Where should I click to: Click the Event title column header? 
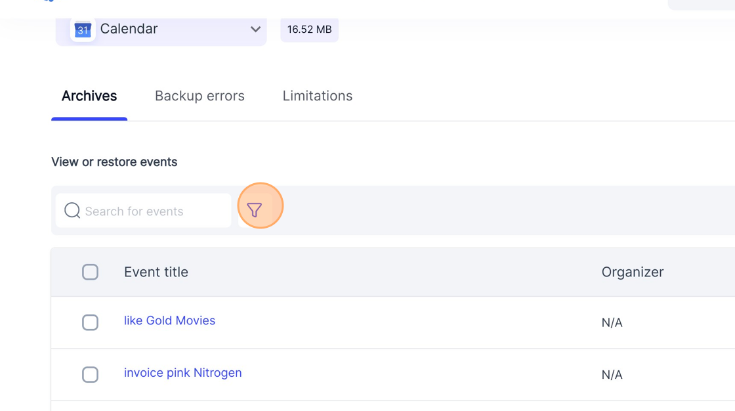click(156, 272)
